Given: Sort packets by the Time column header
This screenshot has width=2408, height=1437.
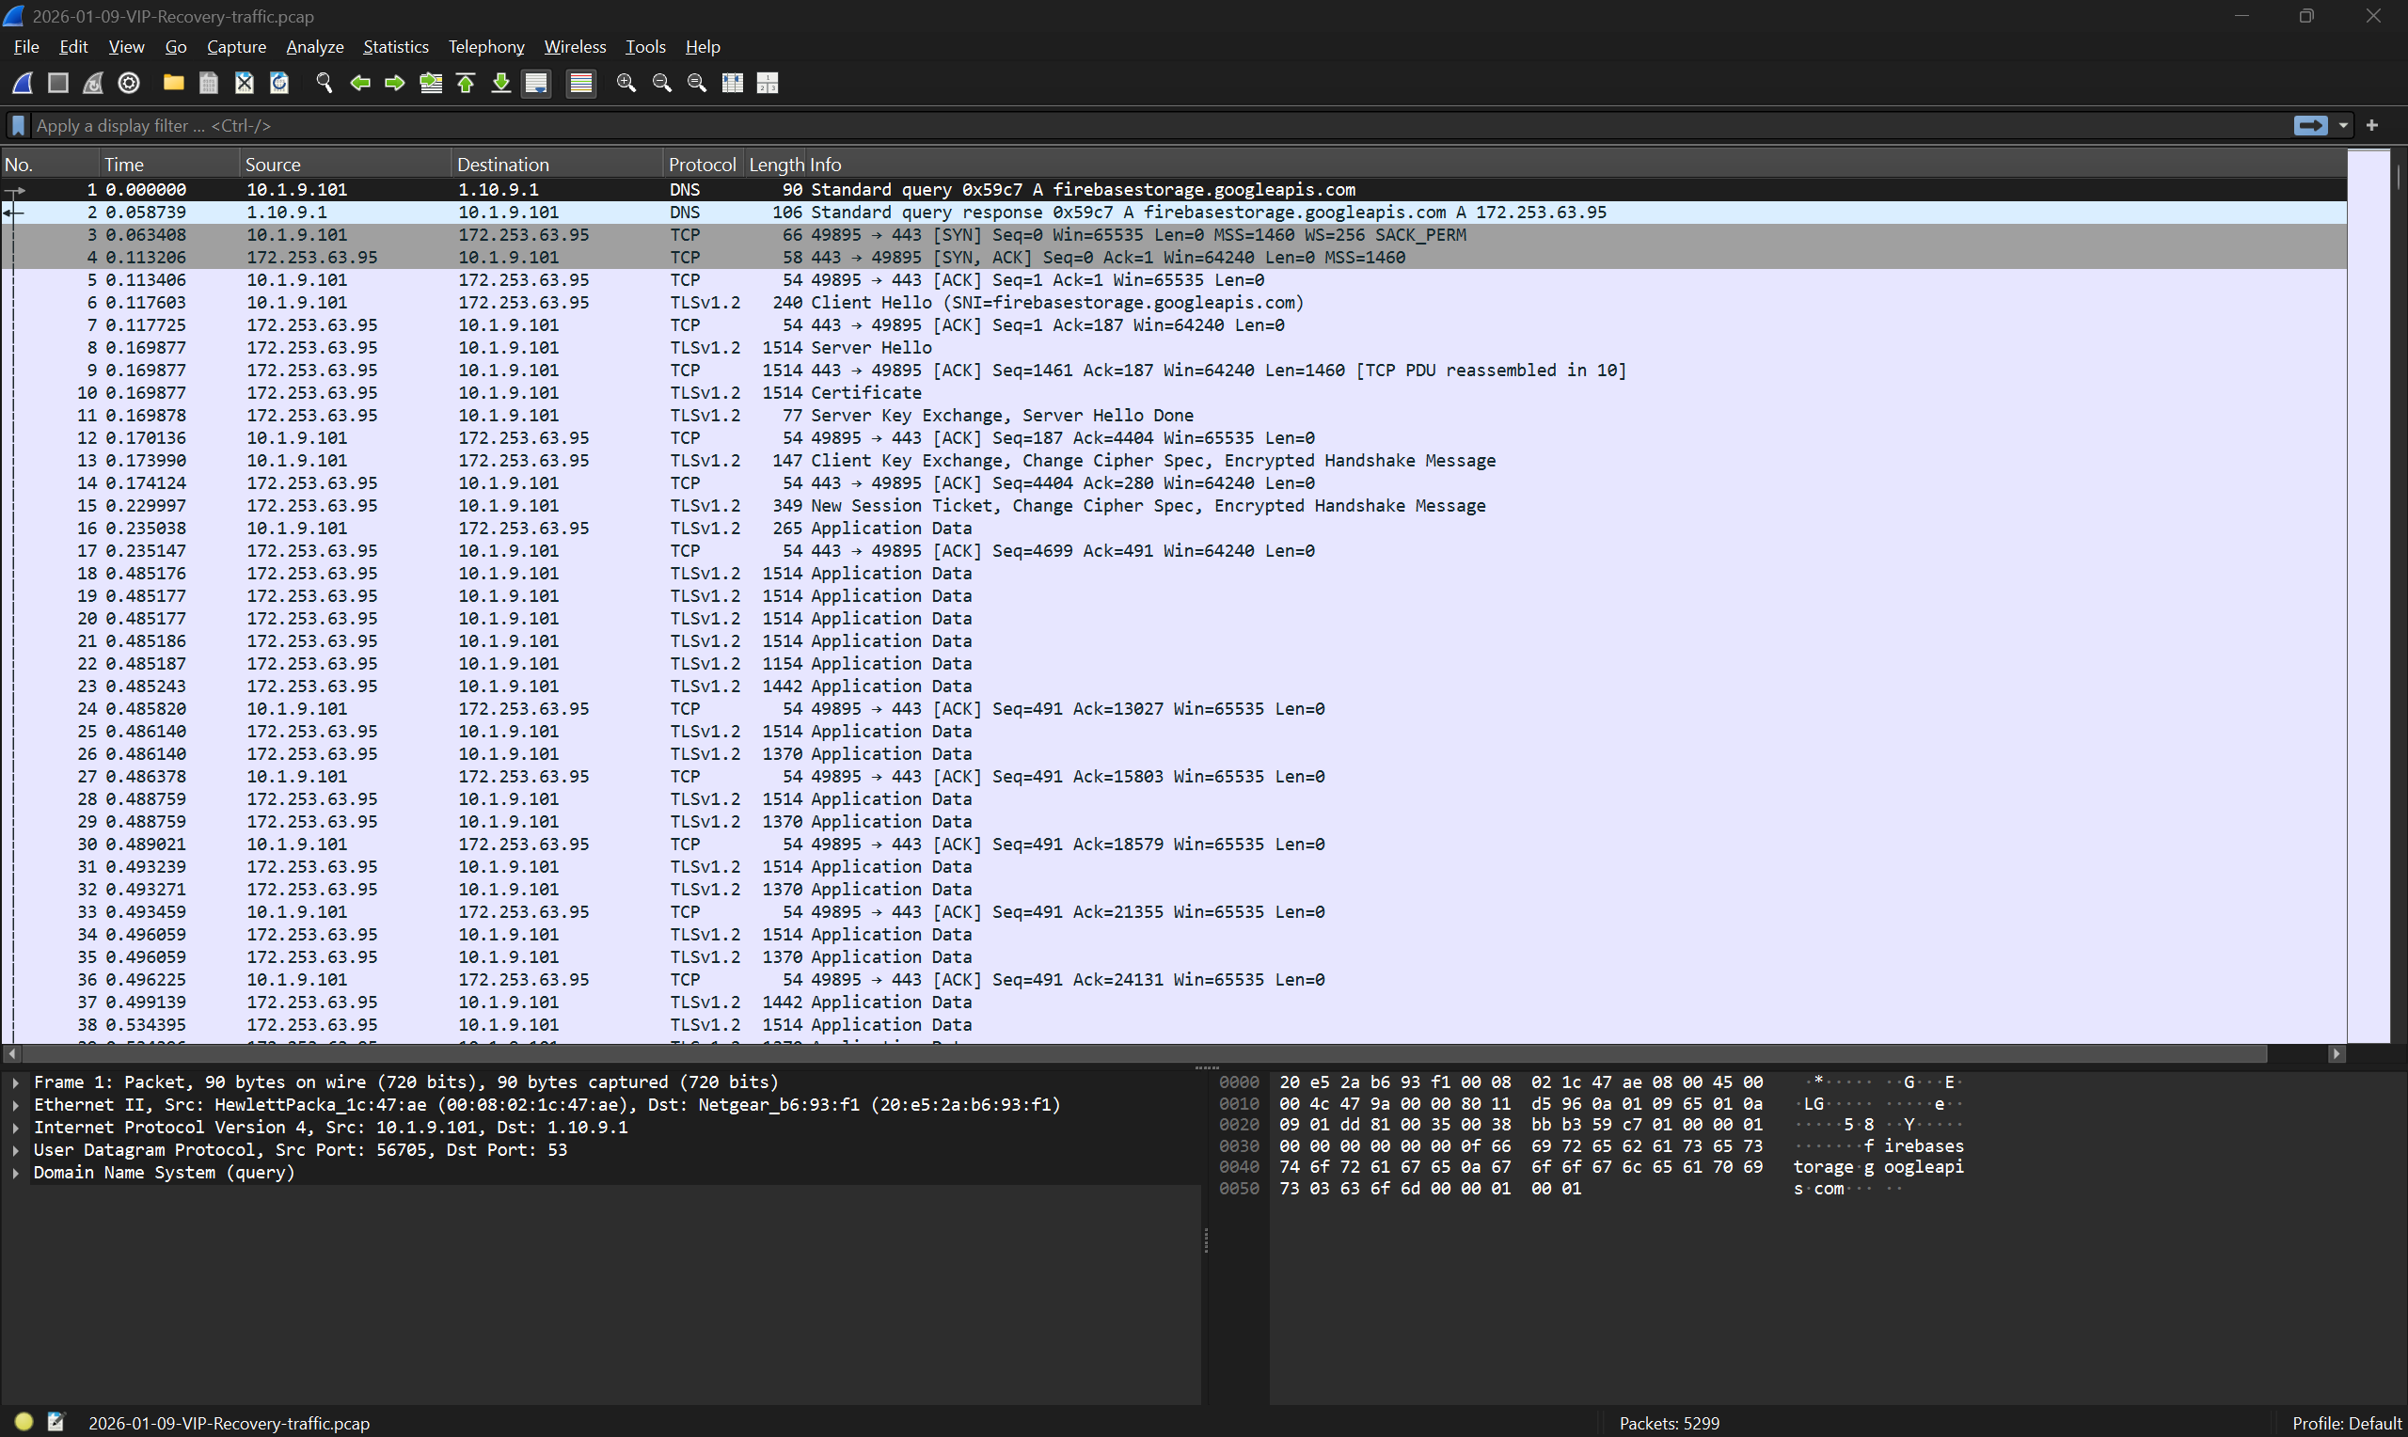Looking at the screenshot, I should [x=169, y=165].
